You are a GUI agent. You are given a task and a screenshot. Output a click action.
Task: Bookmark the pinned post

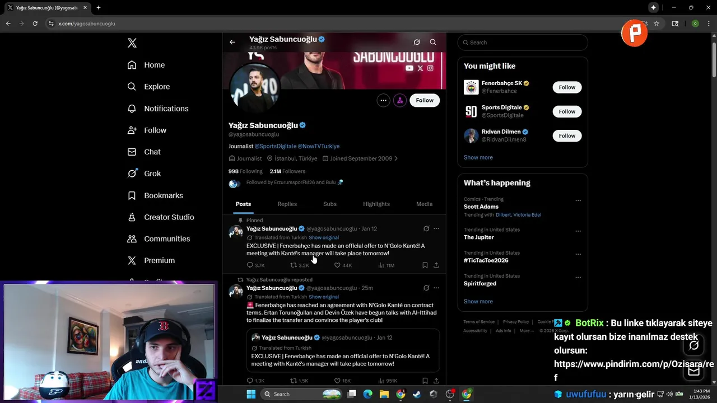pos(425,265)
